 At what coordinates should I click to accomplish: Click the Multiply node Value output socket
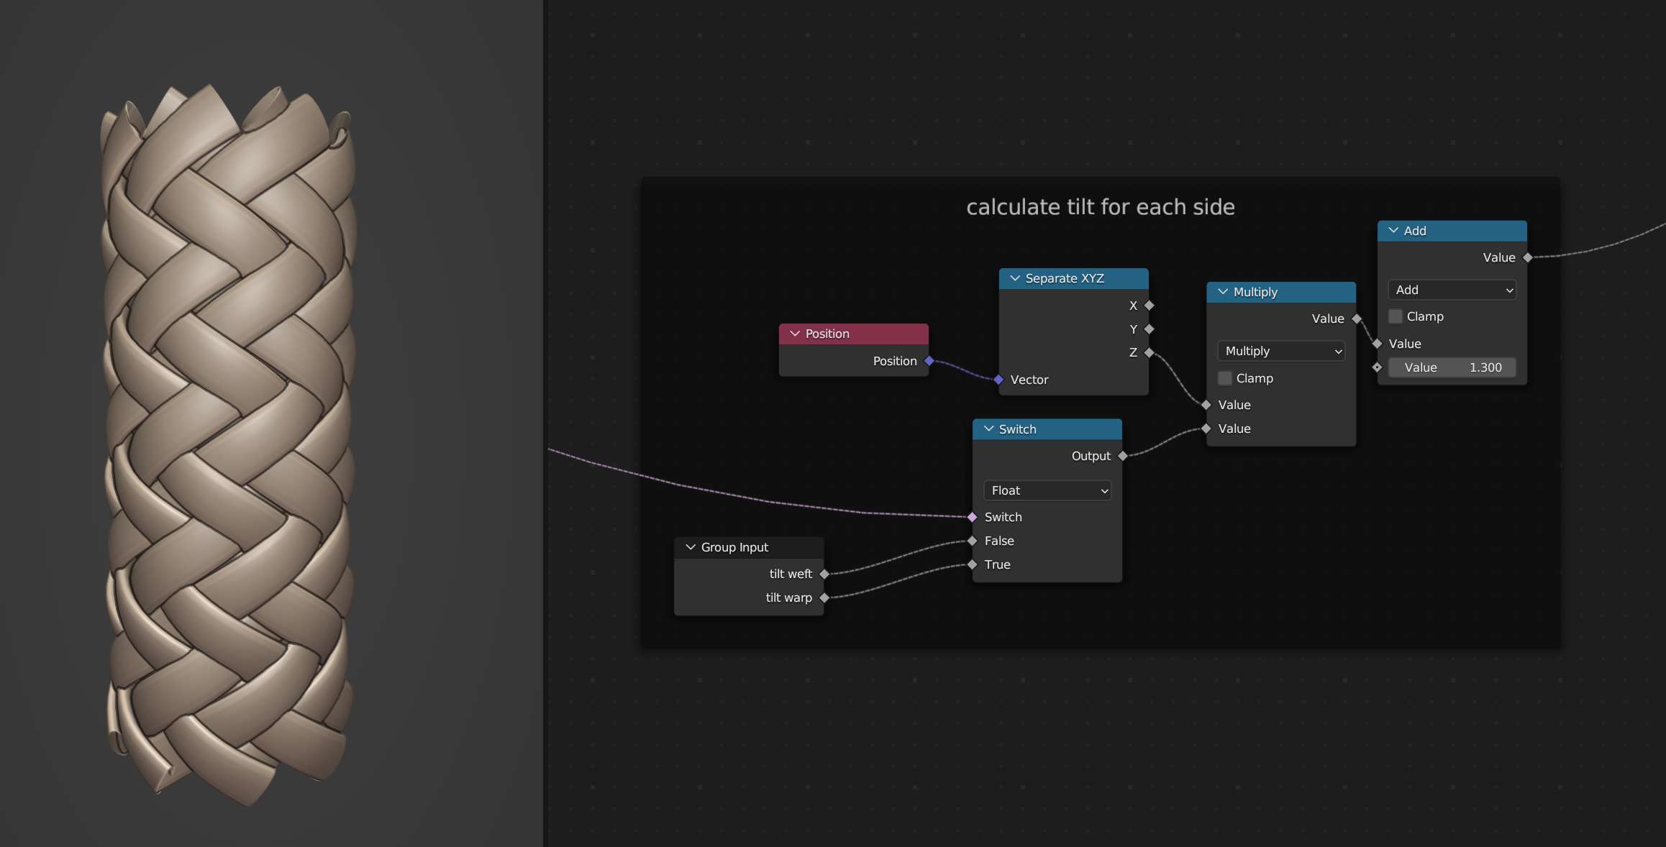(x=1356, y=319)
